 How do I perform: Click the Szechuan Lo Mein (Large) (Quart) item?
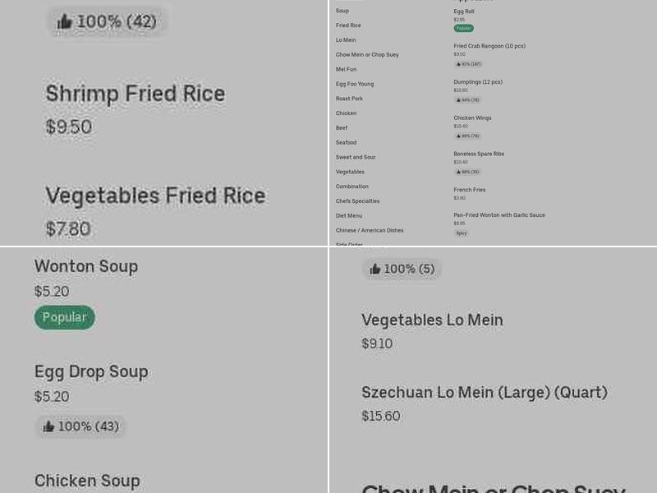pyautogui.click(x=485, y=392)
